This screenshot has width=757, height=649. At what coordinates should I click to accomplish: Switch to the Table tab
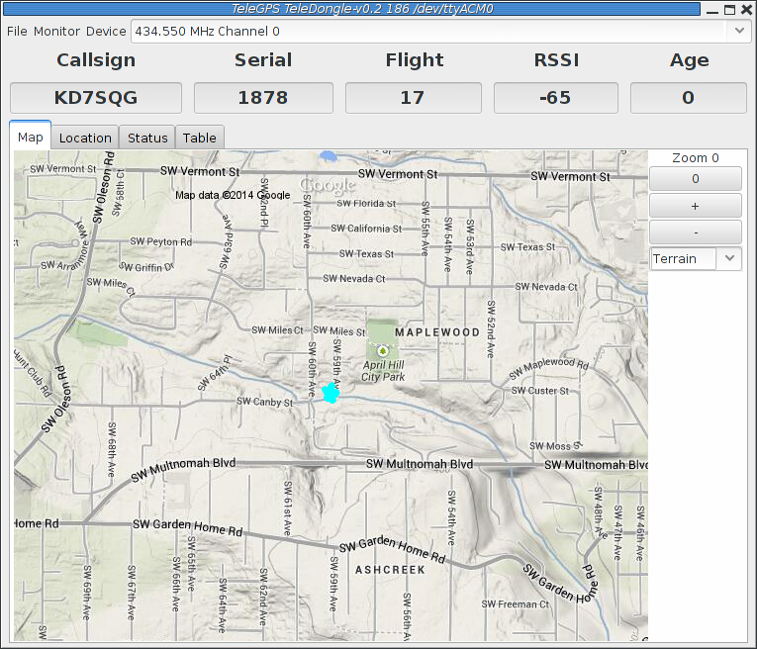[x=199, y=138]
